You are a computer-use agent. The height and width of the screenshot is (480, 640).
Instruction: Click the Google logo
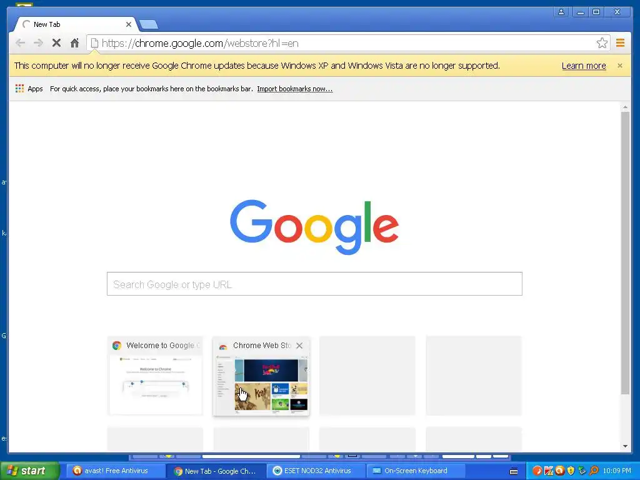[x=314, y=227]
